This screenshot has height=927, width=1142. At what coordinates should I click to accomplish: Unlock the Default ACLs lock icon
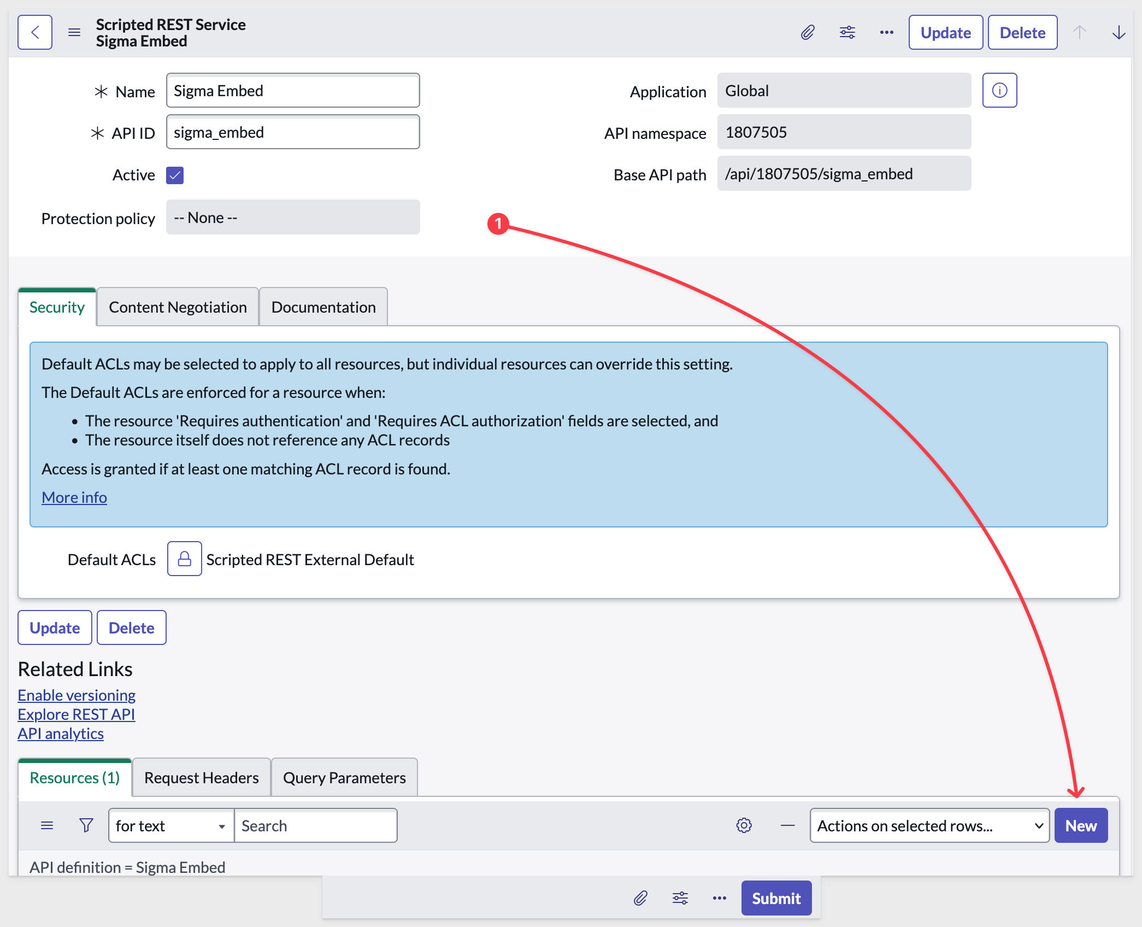[x=185, y=559]
